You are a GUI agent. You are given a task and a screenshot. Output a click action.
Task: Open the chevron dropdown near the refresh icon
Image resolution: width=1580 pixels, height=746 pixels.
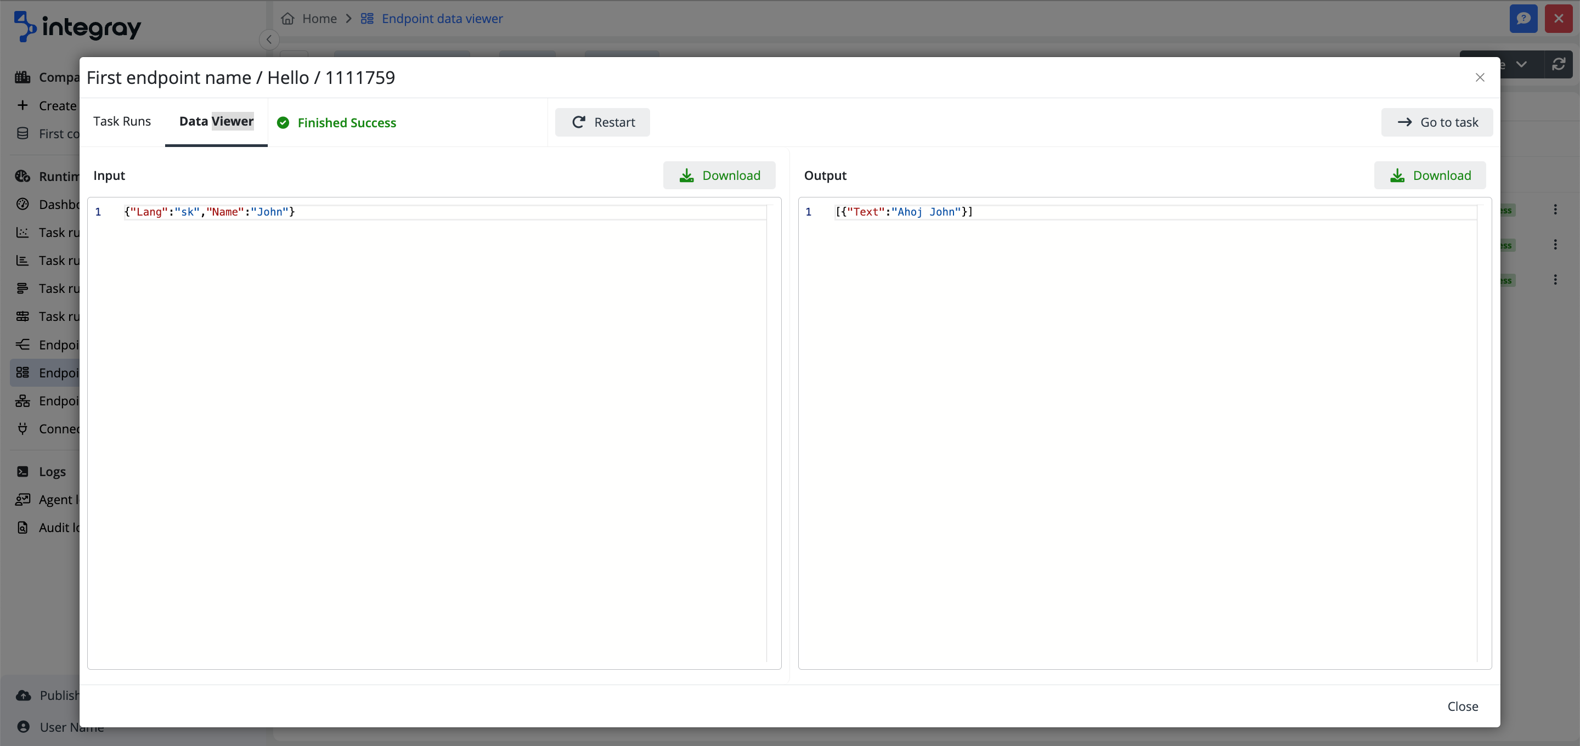1522,64
